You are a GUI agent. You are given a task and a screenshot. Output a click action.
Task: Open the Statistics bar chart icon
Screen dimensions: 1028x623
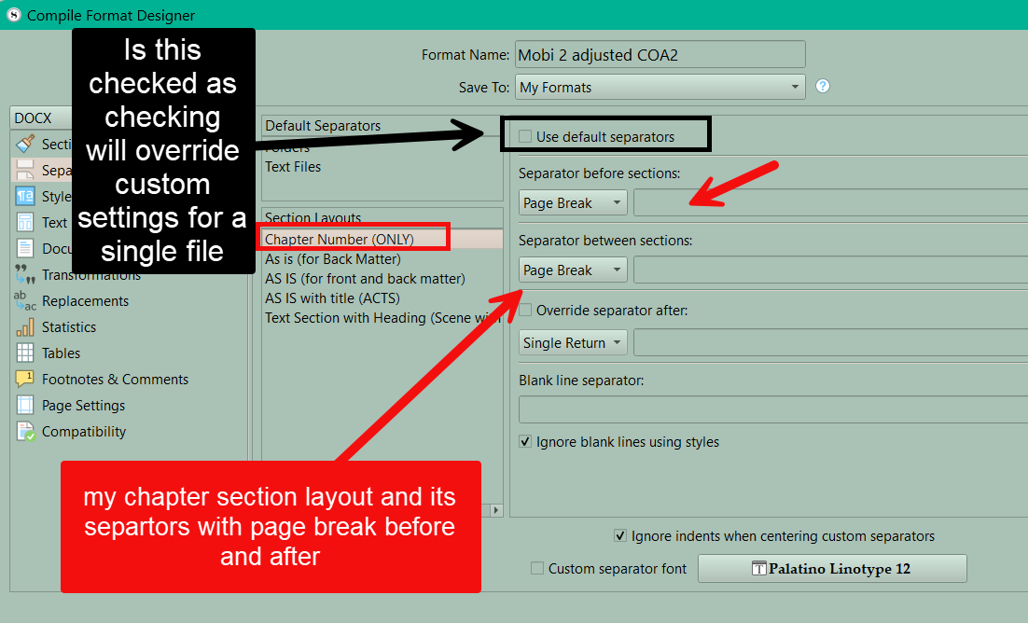[x=25, y=327]
